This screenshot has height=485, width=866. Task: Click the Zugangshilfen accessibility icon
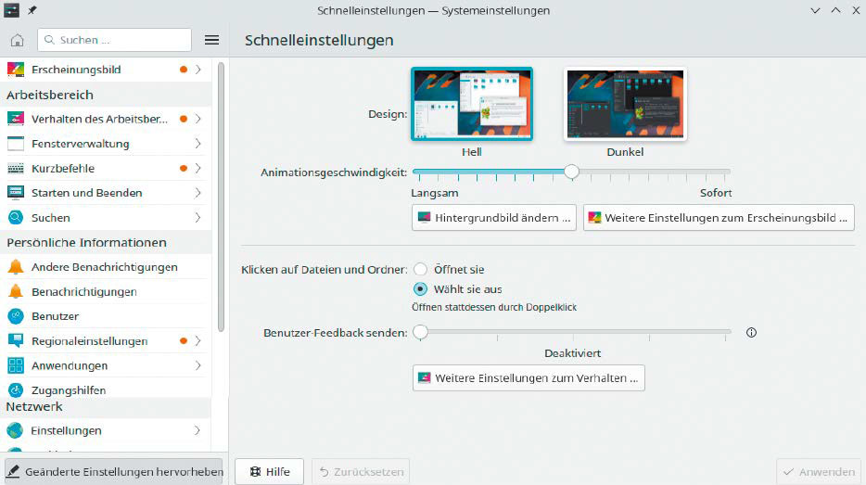pyautogui.click(x=16, y=390)
